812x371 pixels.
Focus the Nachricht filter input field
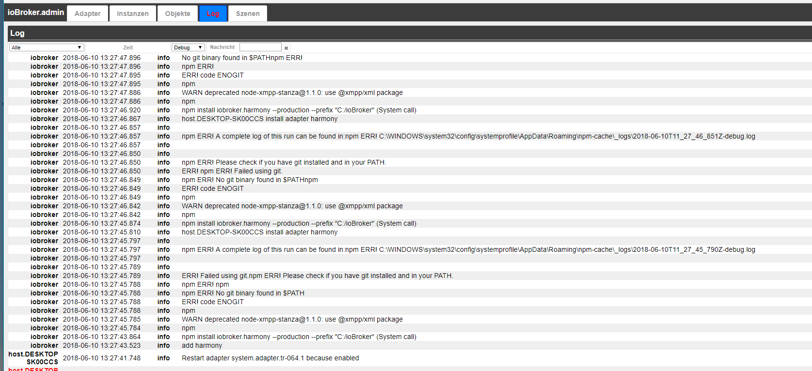click(260, 47)
